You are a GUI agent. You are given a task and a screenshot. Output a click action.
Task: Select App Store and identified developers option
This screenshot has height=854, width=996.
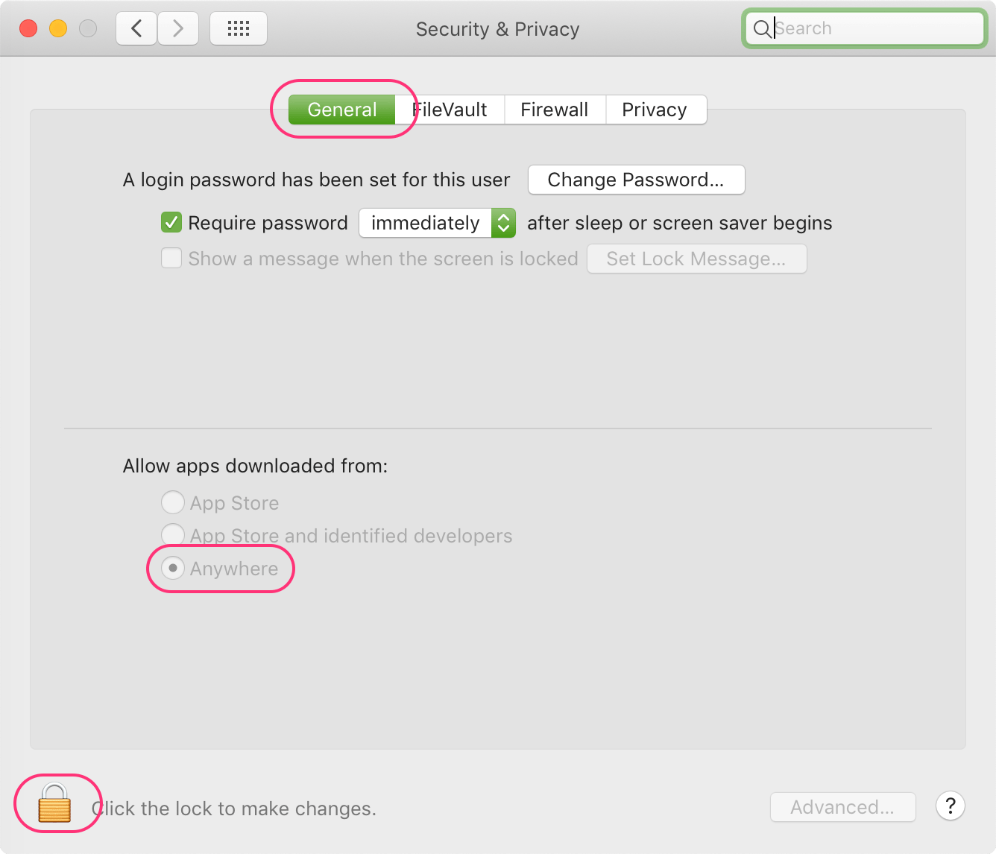173,534
